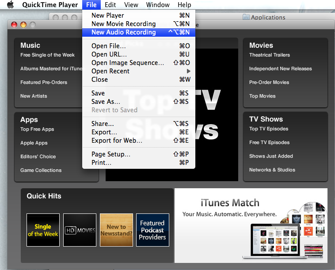
Task: Select New Audio Recording
Action: pyautogui.click(x=139, y=32)
